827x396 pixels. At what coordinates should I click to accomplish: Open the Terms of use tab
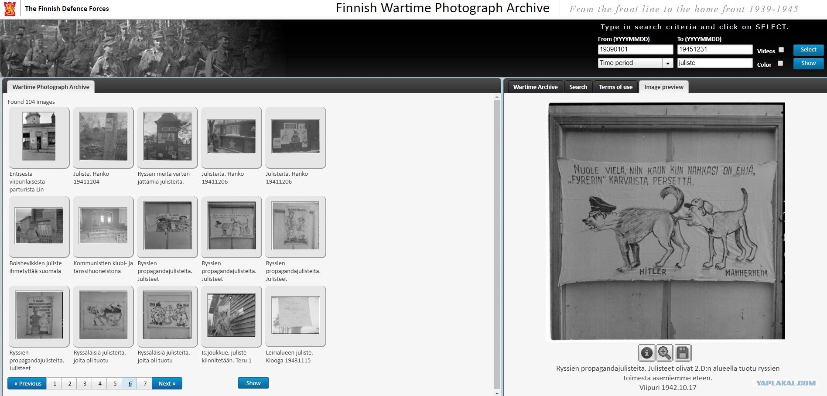(615, 87)
